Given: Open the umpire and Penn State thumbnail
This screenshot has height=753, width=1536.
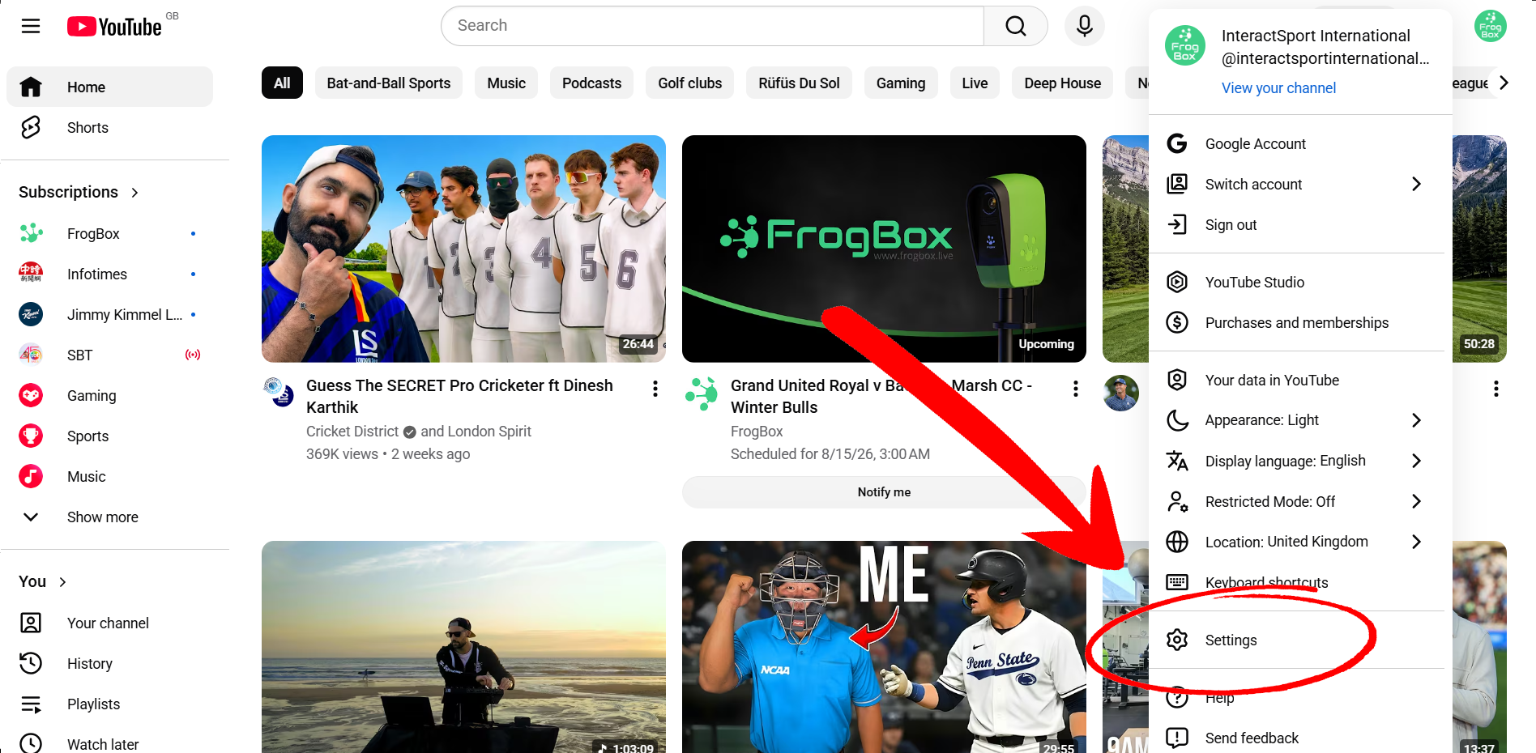Looking at the screenshot, I should click(884, 647).
